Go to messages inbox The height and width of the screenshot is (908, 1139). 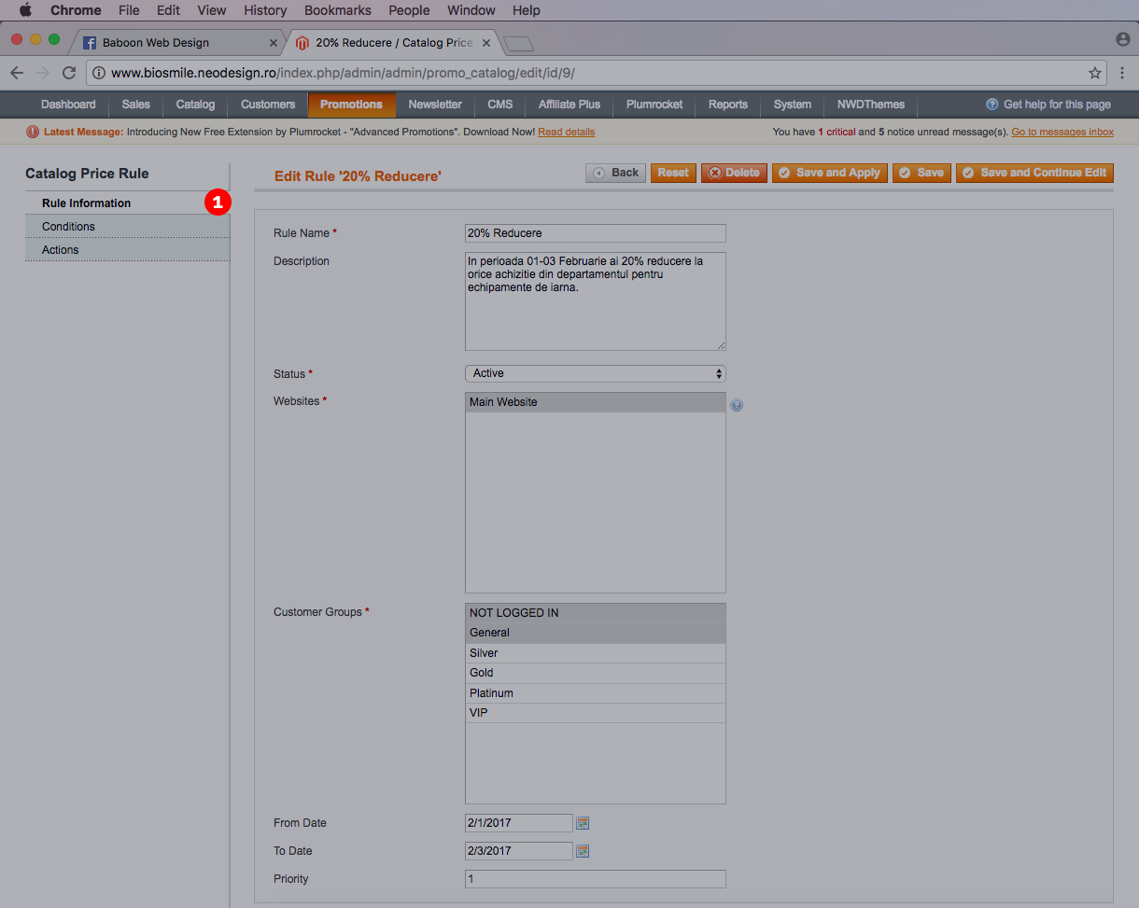pyautogui.click(x=1062, y=132)
